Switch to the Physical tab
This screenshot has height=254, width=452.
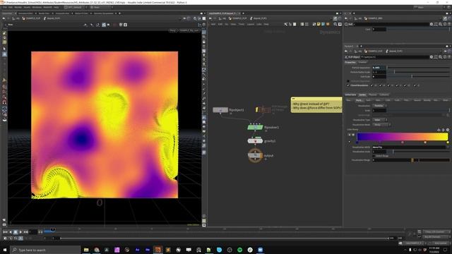coord(372,95)
